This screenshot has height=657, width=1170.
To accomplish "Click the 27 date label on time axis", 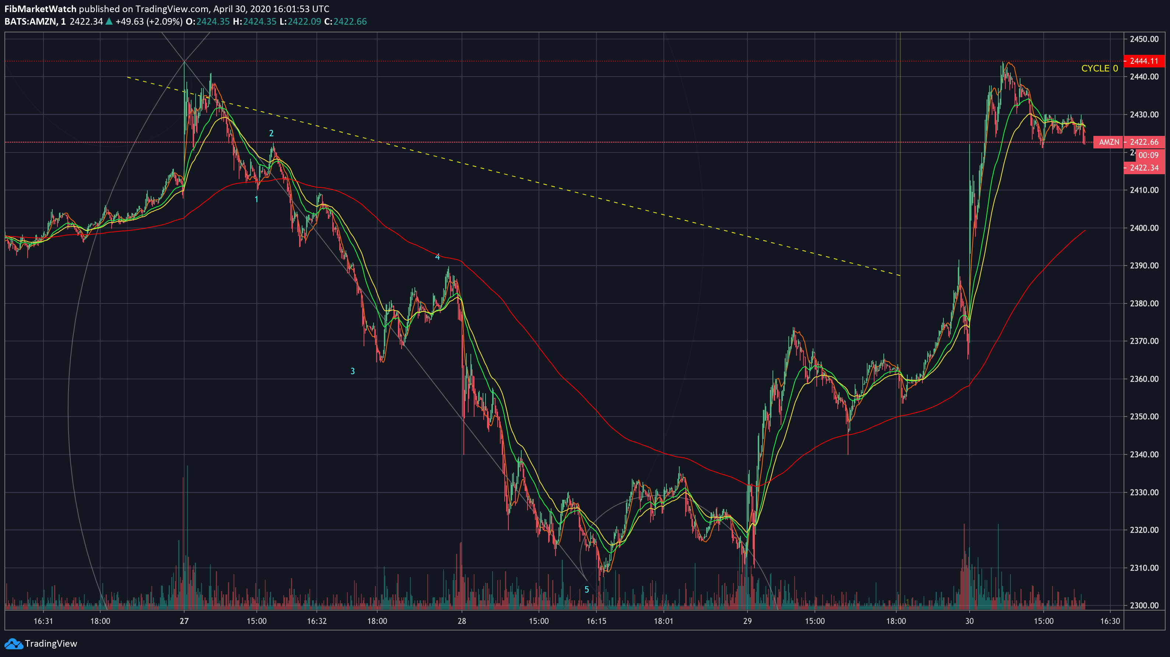I will 184,621.
